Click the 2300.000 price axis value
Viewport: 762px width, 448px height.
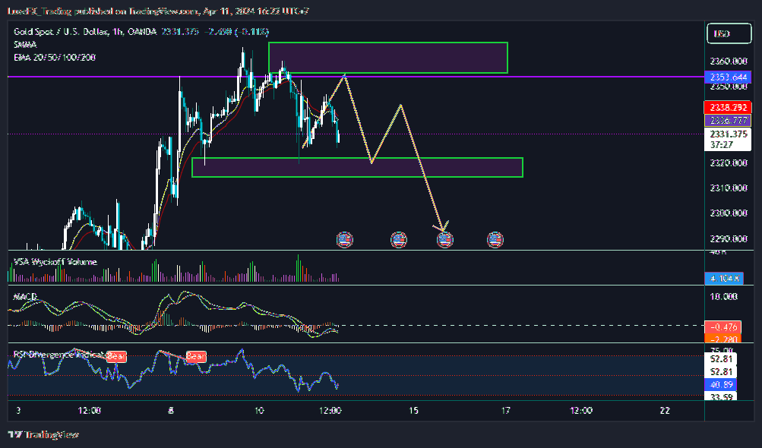728,213
